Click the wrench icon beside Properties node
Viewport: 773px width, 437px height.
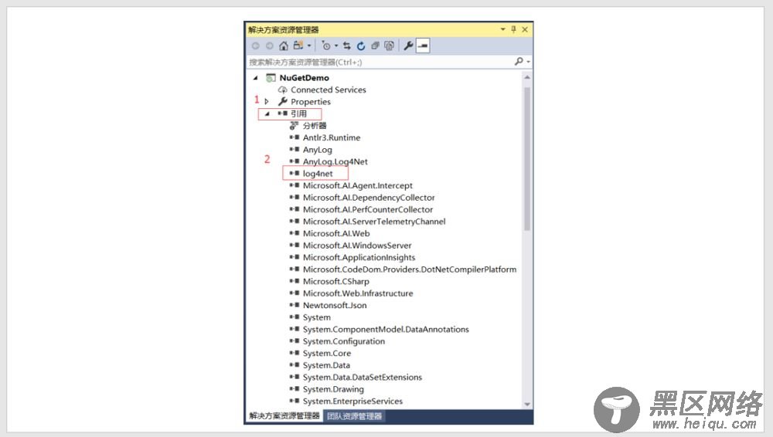coord(282,101)
